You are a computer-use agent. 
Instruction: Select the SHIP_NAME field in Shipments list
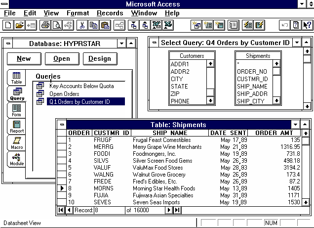(252, 87)
